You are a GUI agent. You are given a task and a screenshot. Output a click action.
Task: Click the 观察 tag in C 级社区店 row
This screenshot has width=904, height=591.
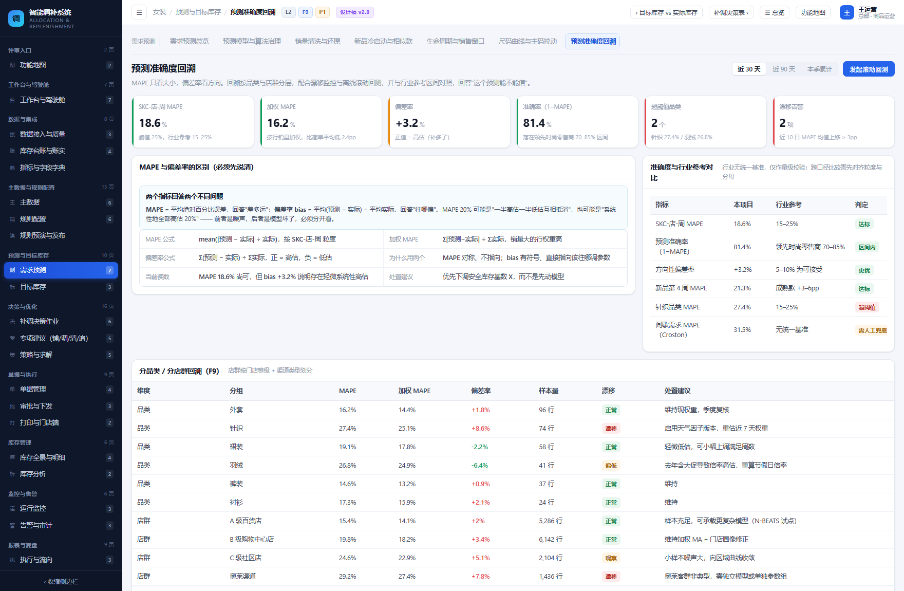611,558
